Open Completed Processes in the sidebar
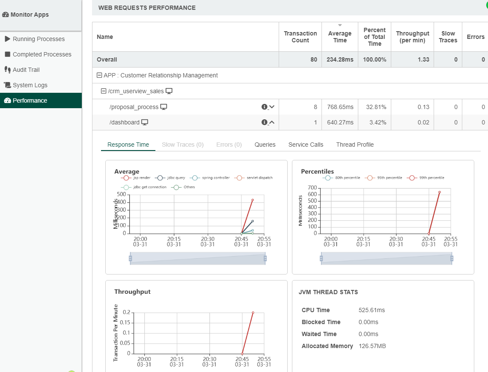The height and width of the screenshot is (372, 488). 42,54
